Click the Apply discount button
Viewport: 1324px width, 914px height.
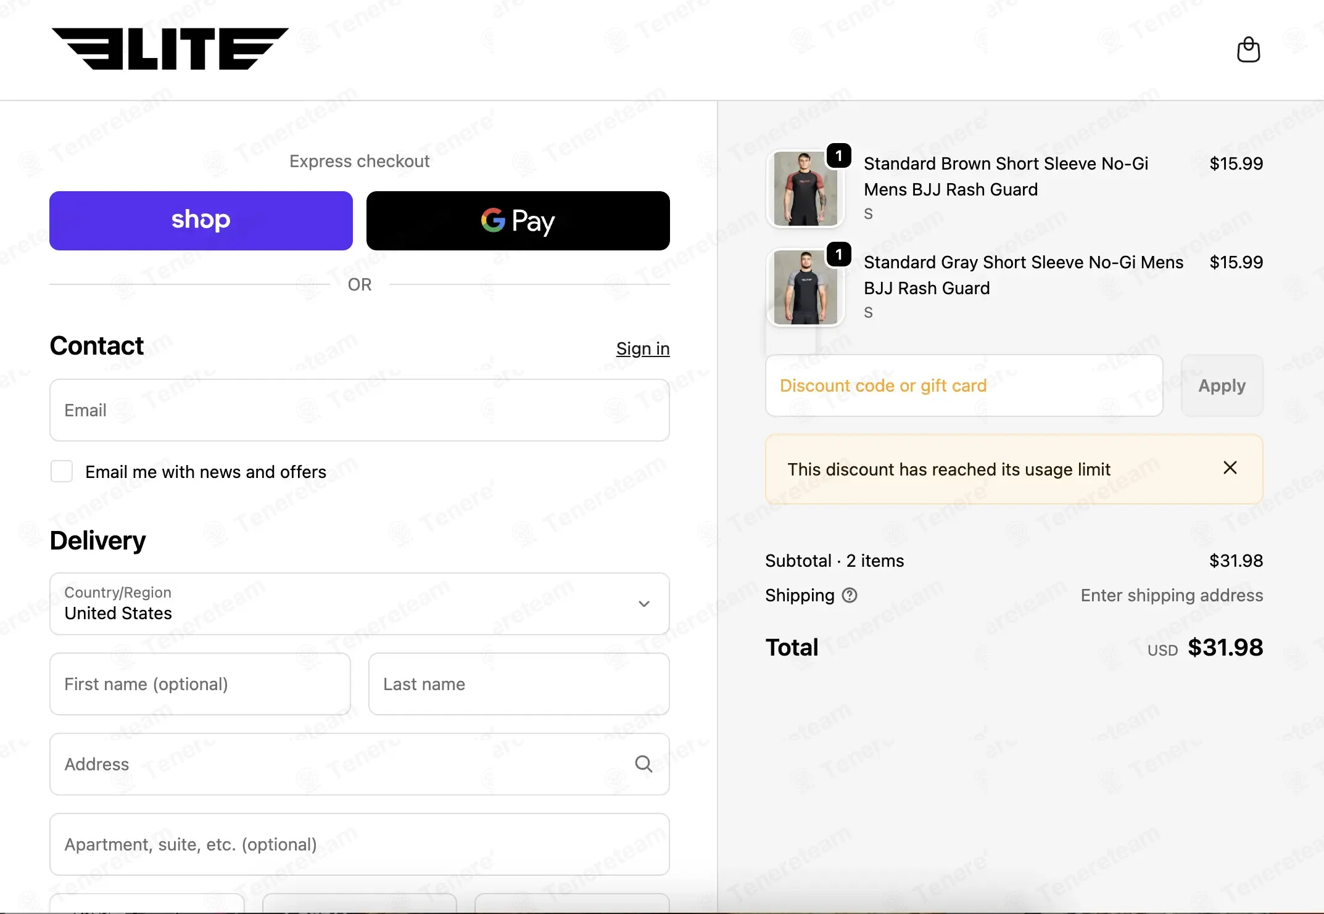click(1222, 385)
